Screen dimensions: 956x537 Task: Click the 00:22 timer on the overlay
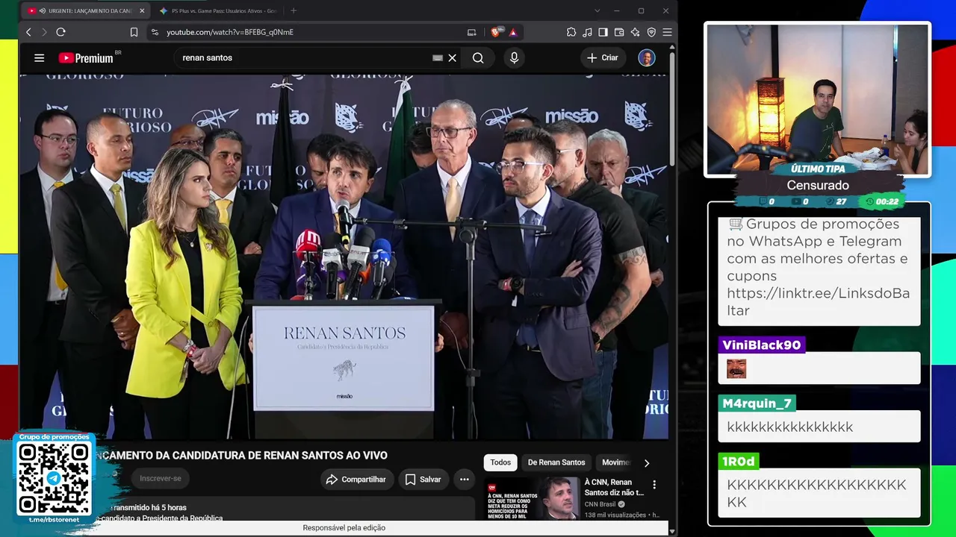[883, 201]
